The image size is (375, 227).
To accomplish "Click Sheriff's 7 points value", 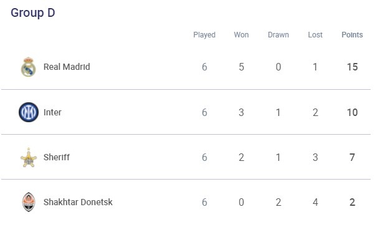I will [x=352, y=157].
